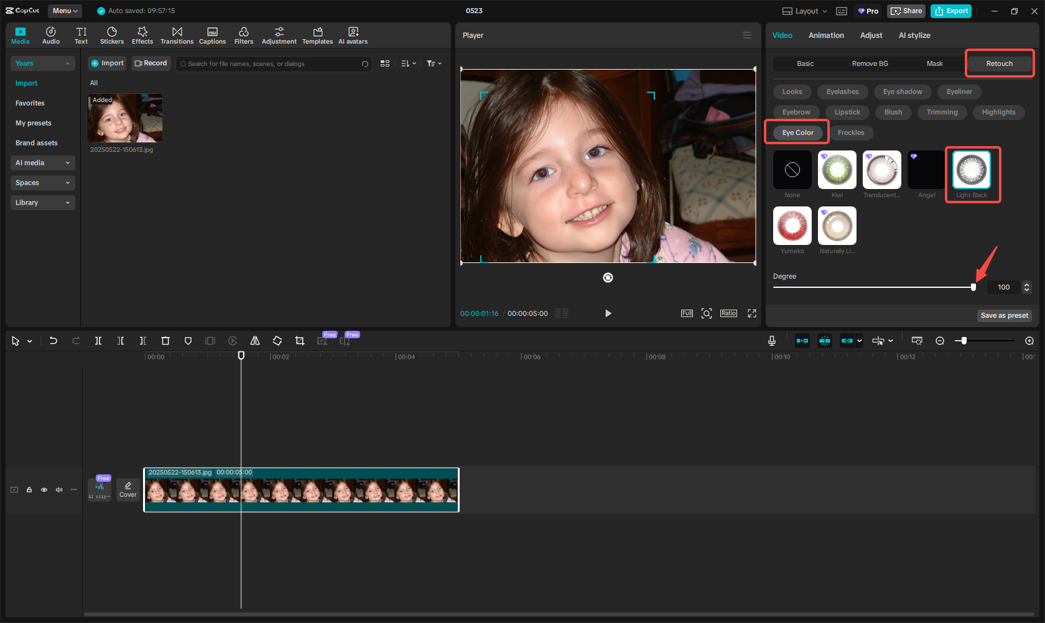Select the Crop tool in timeline toolbar
The height and width of the screenshot is (623, 1045).
click(300, 341)
